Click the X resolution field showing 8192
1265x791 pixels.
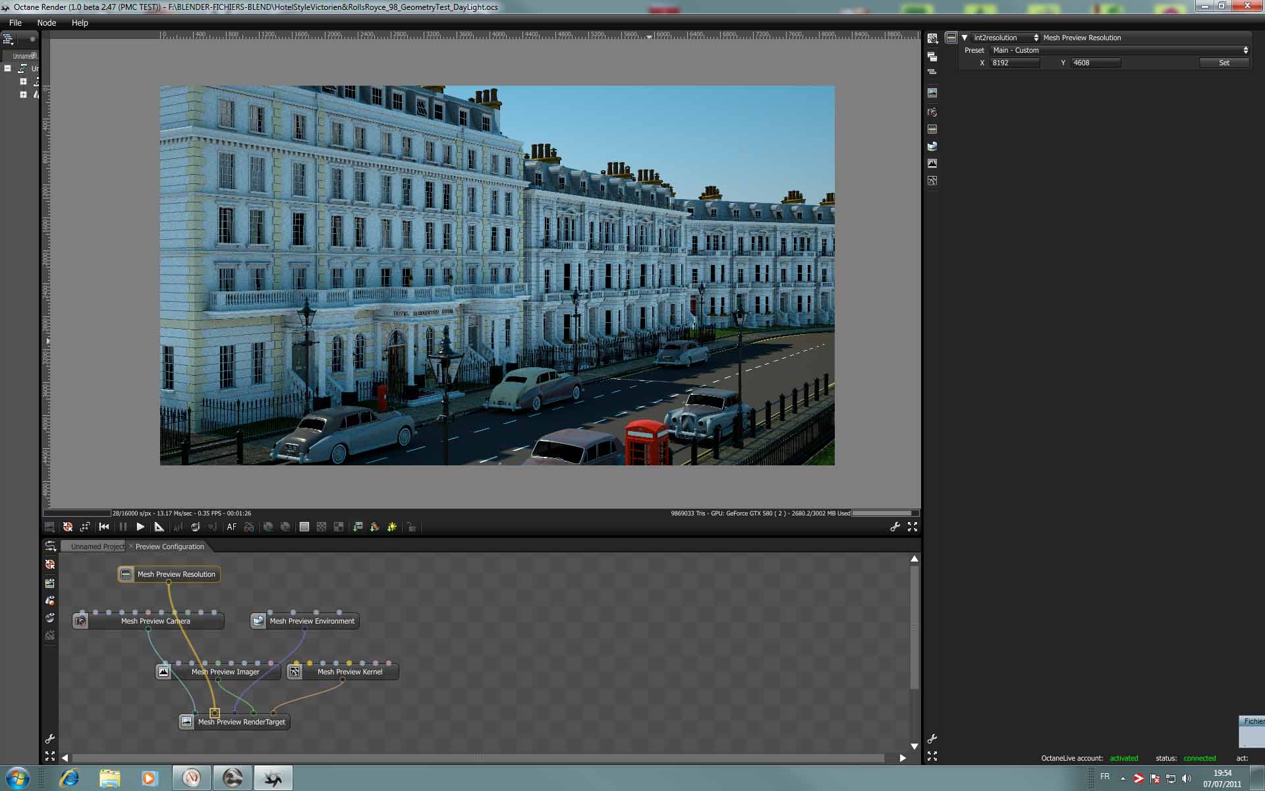pyautogui.click(x=1014, y=63)
